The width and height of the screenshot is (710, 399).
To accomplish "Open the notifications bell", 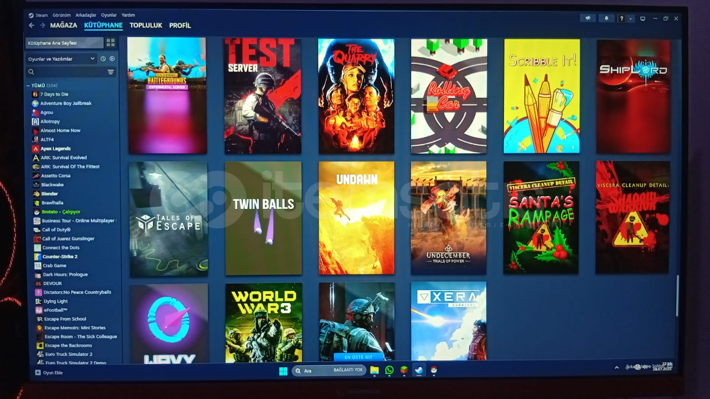I will [606, 18].
